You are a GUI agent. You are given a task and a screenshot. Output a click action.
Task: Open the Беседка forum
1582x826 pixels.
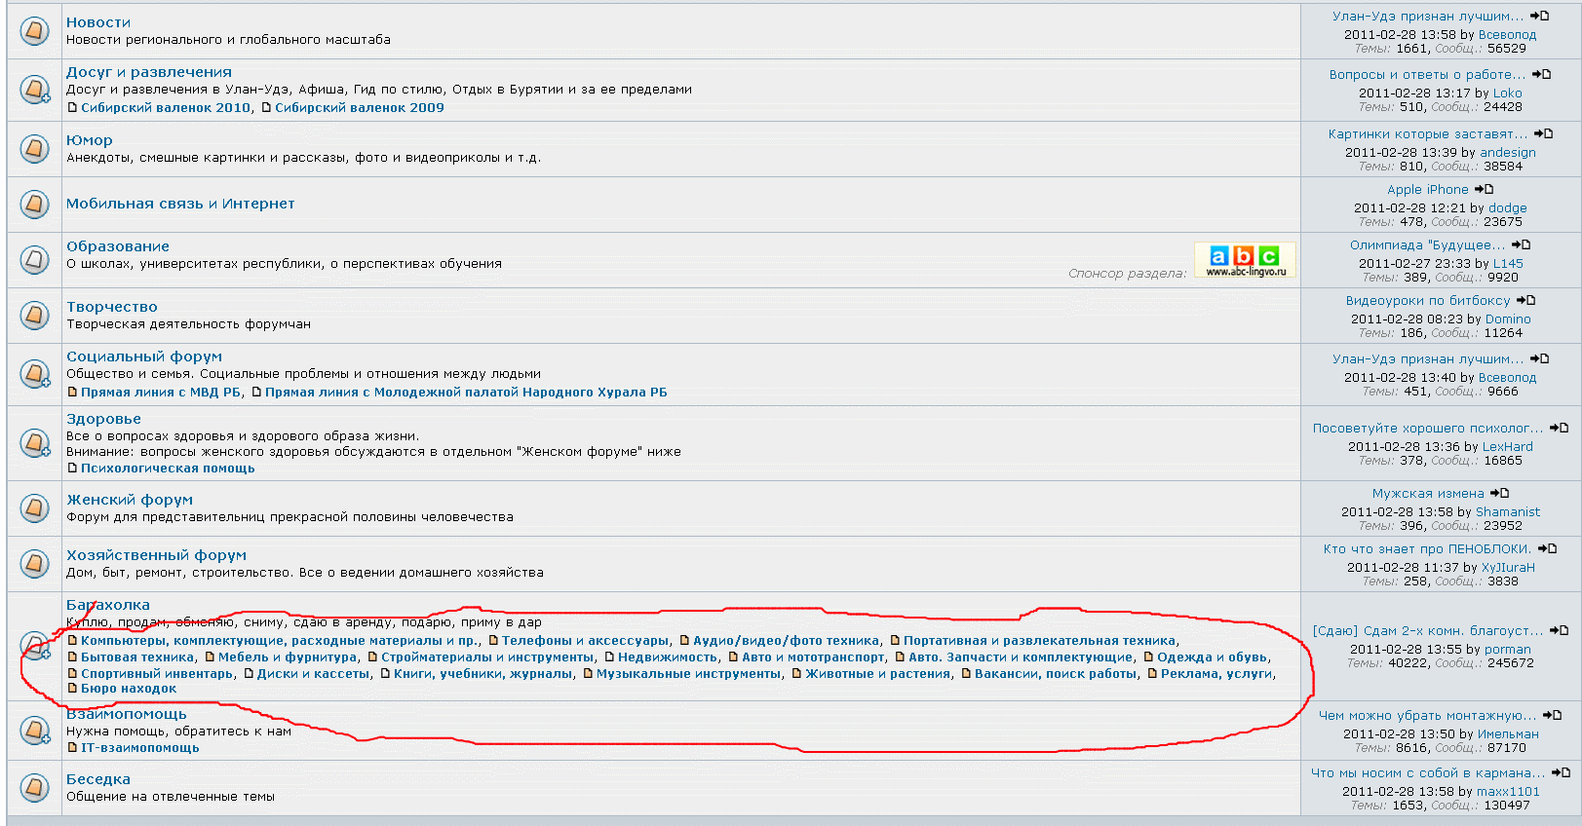pyautogui.click(x=98, y=779)
